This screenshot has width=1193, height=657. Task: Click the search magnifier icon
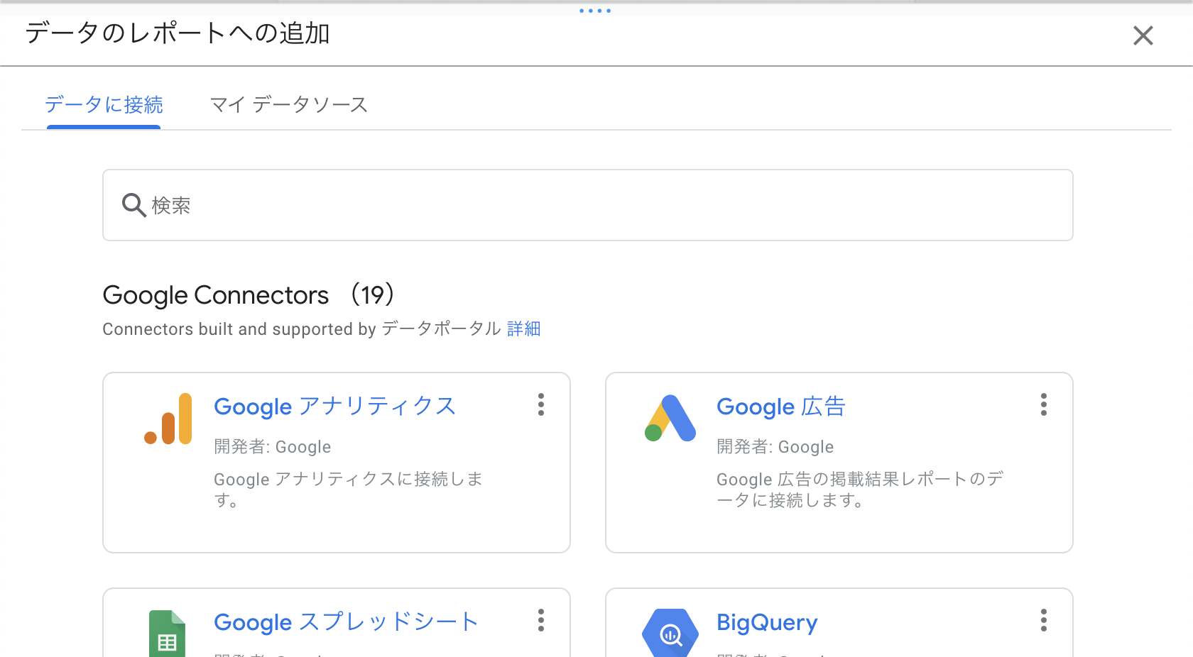coord(133,205)
